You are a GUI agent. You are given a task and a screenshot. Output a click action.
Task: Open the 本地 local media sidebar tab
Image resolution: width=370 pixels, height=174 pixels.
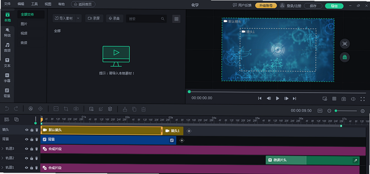pyautogui.click(x=7, y=17)
